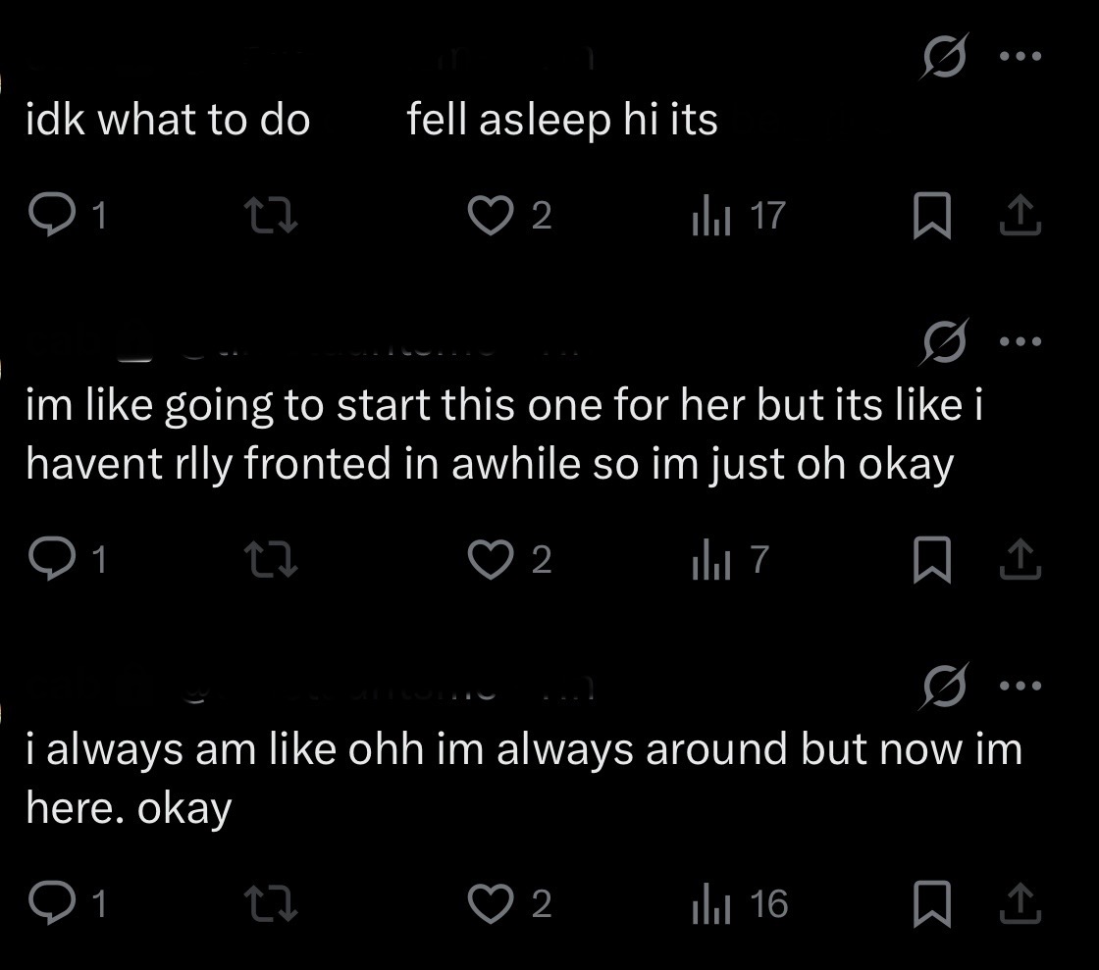
Task: Open more options on the "here. okay" tweet
Action: pos(1020,686)
